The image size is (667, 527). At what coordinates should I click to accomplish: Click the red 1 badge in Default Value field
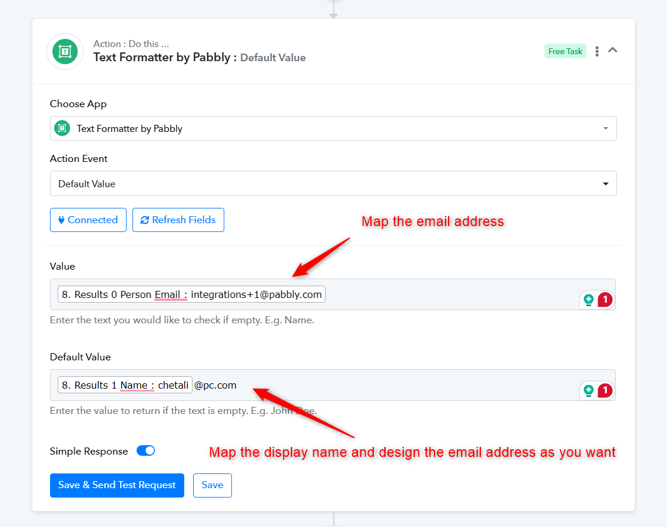[x=605, y=390]
